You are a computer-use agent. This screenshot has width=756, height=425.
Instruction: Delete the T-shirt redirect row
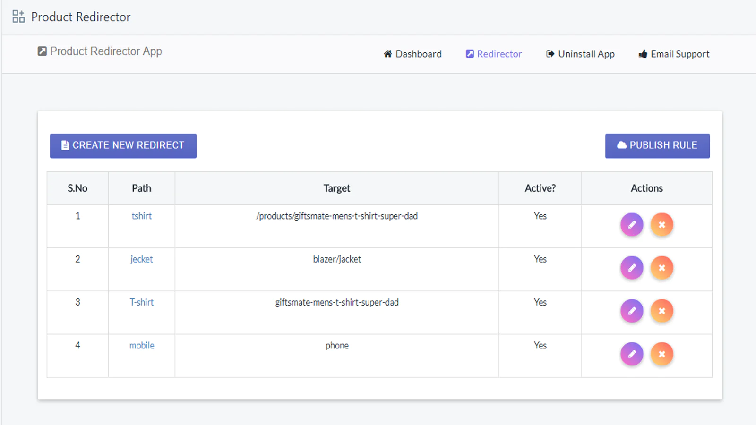(662, 311)
